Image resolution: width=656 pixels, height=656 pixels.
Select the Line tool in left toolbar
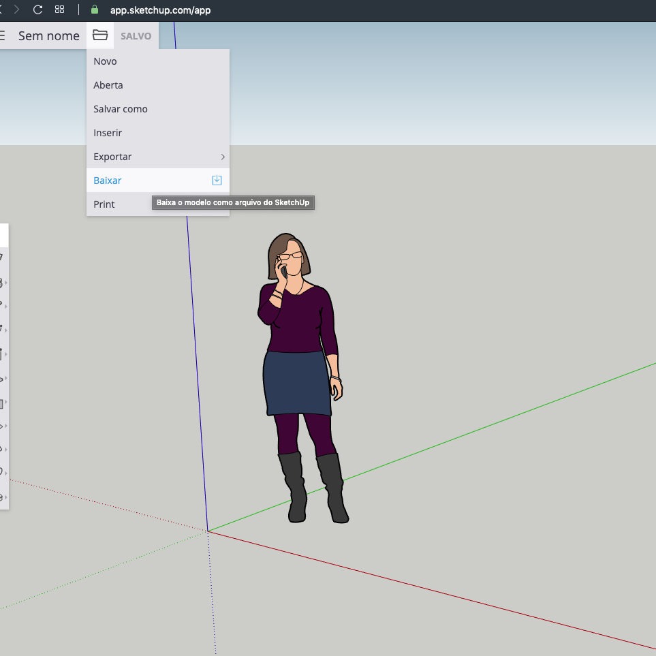pos(1,305)
